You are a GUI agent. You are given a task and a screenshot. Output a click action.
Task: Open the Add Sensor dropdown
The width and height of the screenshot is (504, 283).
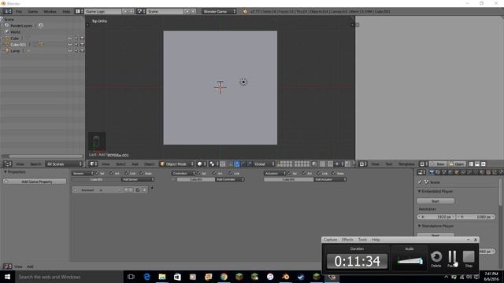tap(138, 179)
